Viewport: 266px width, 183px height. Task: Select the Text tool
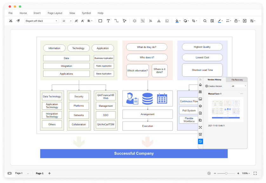[108, 21]
